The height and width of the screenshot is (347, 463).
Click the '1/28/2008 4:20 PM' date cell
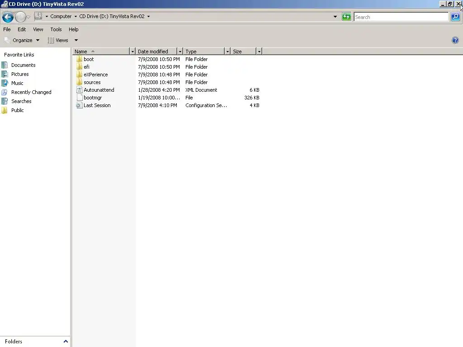coord(159,90)
